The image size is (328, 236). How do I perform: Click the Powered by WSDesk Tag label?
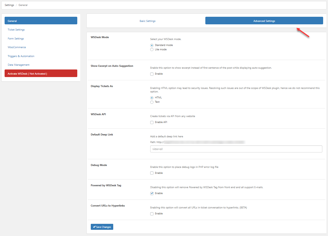(x=106, y=185)
